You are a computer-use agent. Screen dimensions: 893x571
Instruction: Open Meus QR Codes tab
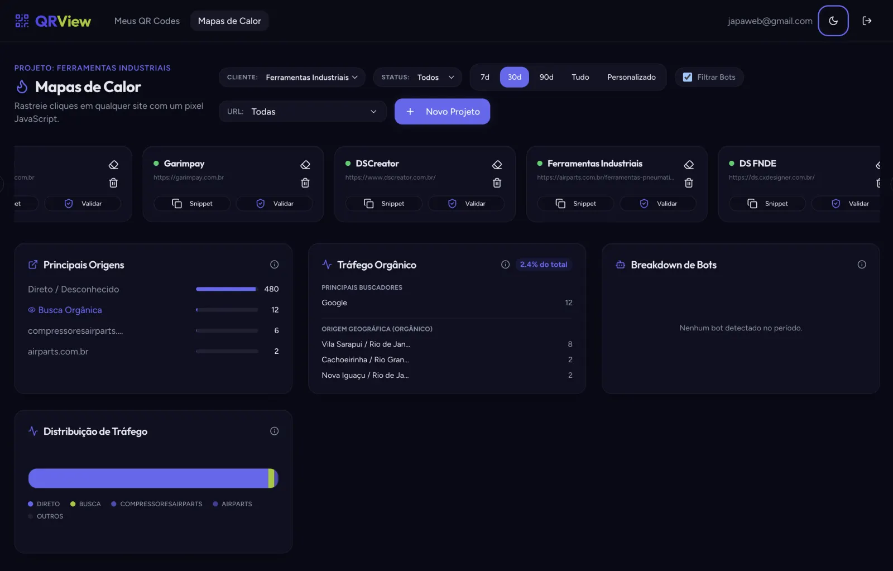coord(147,21)
